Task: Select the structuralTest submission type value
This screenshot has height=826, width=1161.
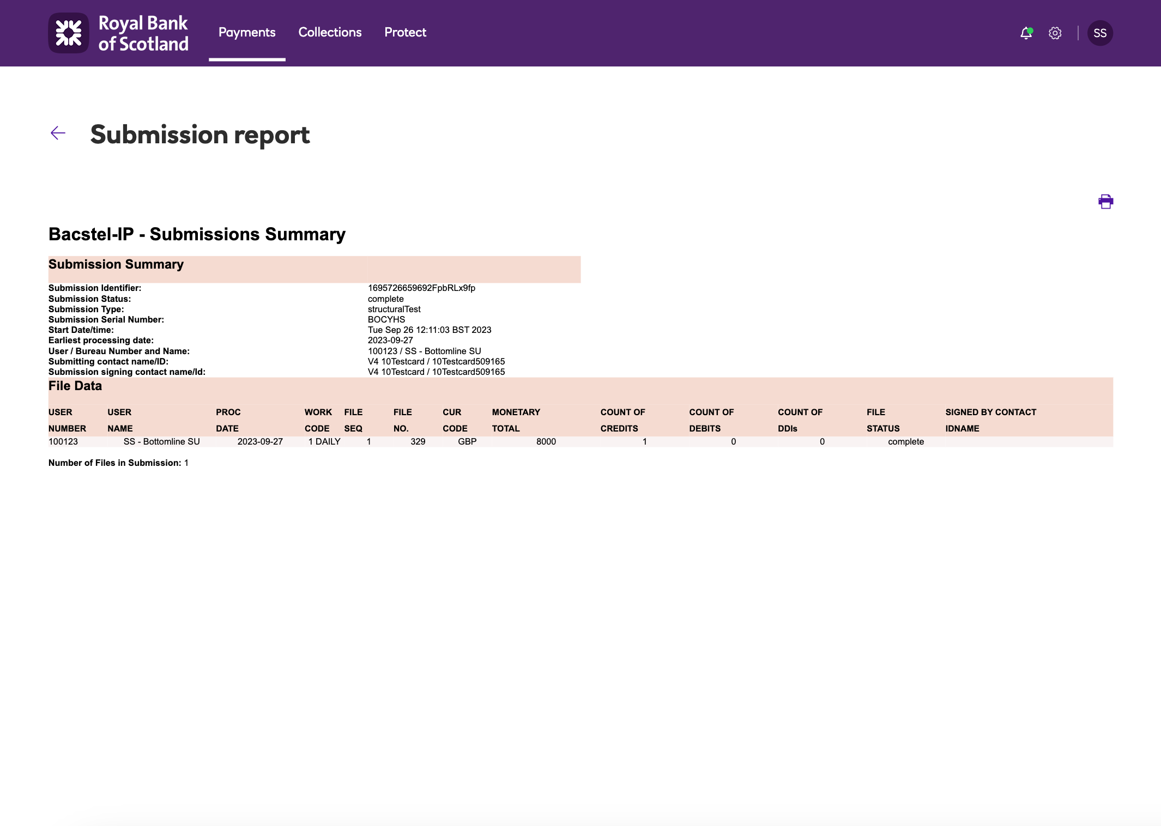Action: (394, 309)
